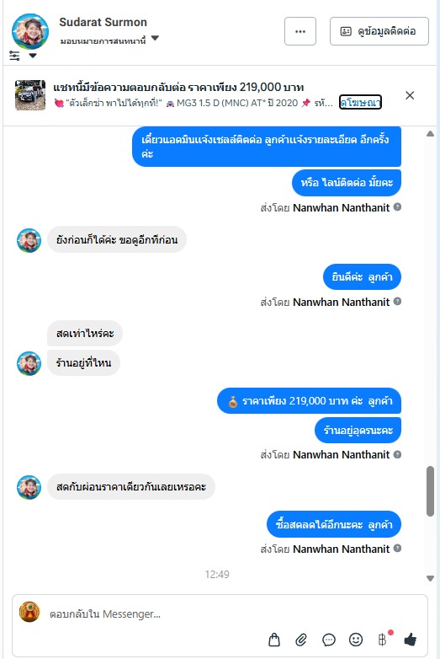The height and width of the screenshot is (659, 440).
Task: Open Sudarat Surmon profile picture in header
Action: coord(30,31)
